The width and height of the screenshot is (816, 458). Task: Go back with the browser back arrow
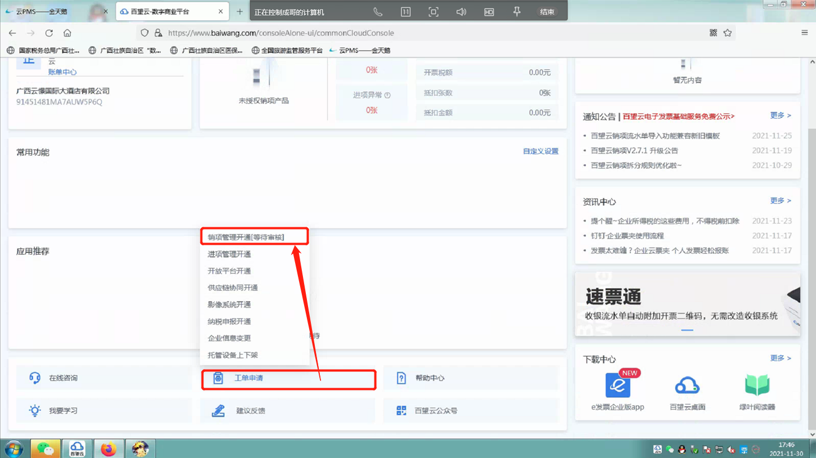pos(12,33)
